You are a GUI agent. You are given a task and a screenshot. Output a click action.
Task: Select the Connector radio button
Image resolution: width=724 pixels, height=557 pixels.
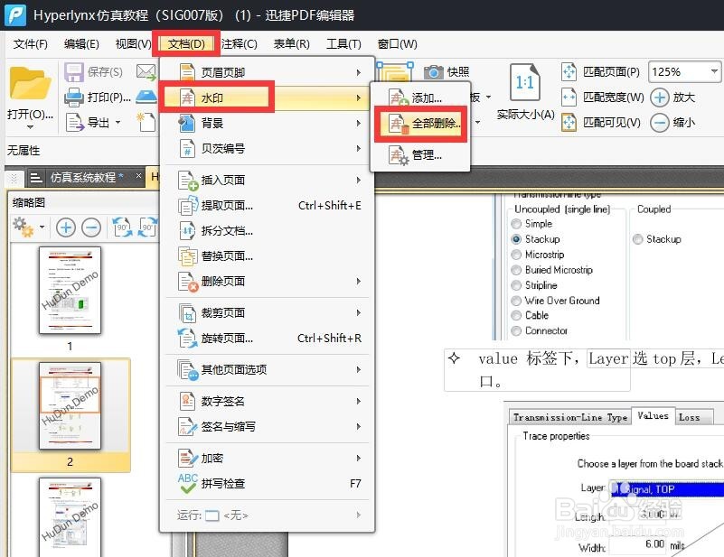coord(516,330)
